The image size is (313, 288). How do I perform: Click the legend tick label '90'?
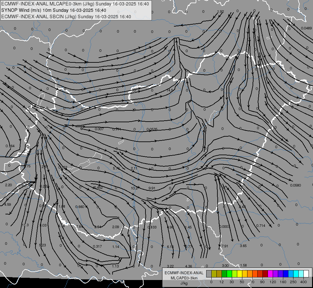tap(262, 282)
